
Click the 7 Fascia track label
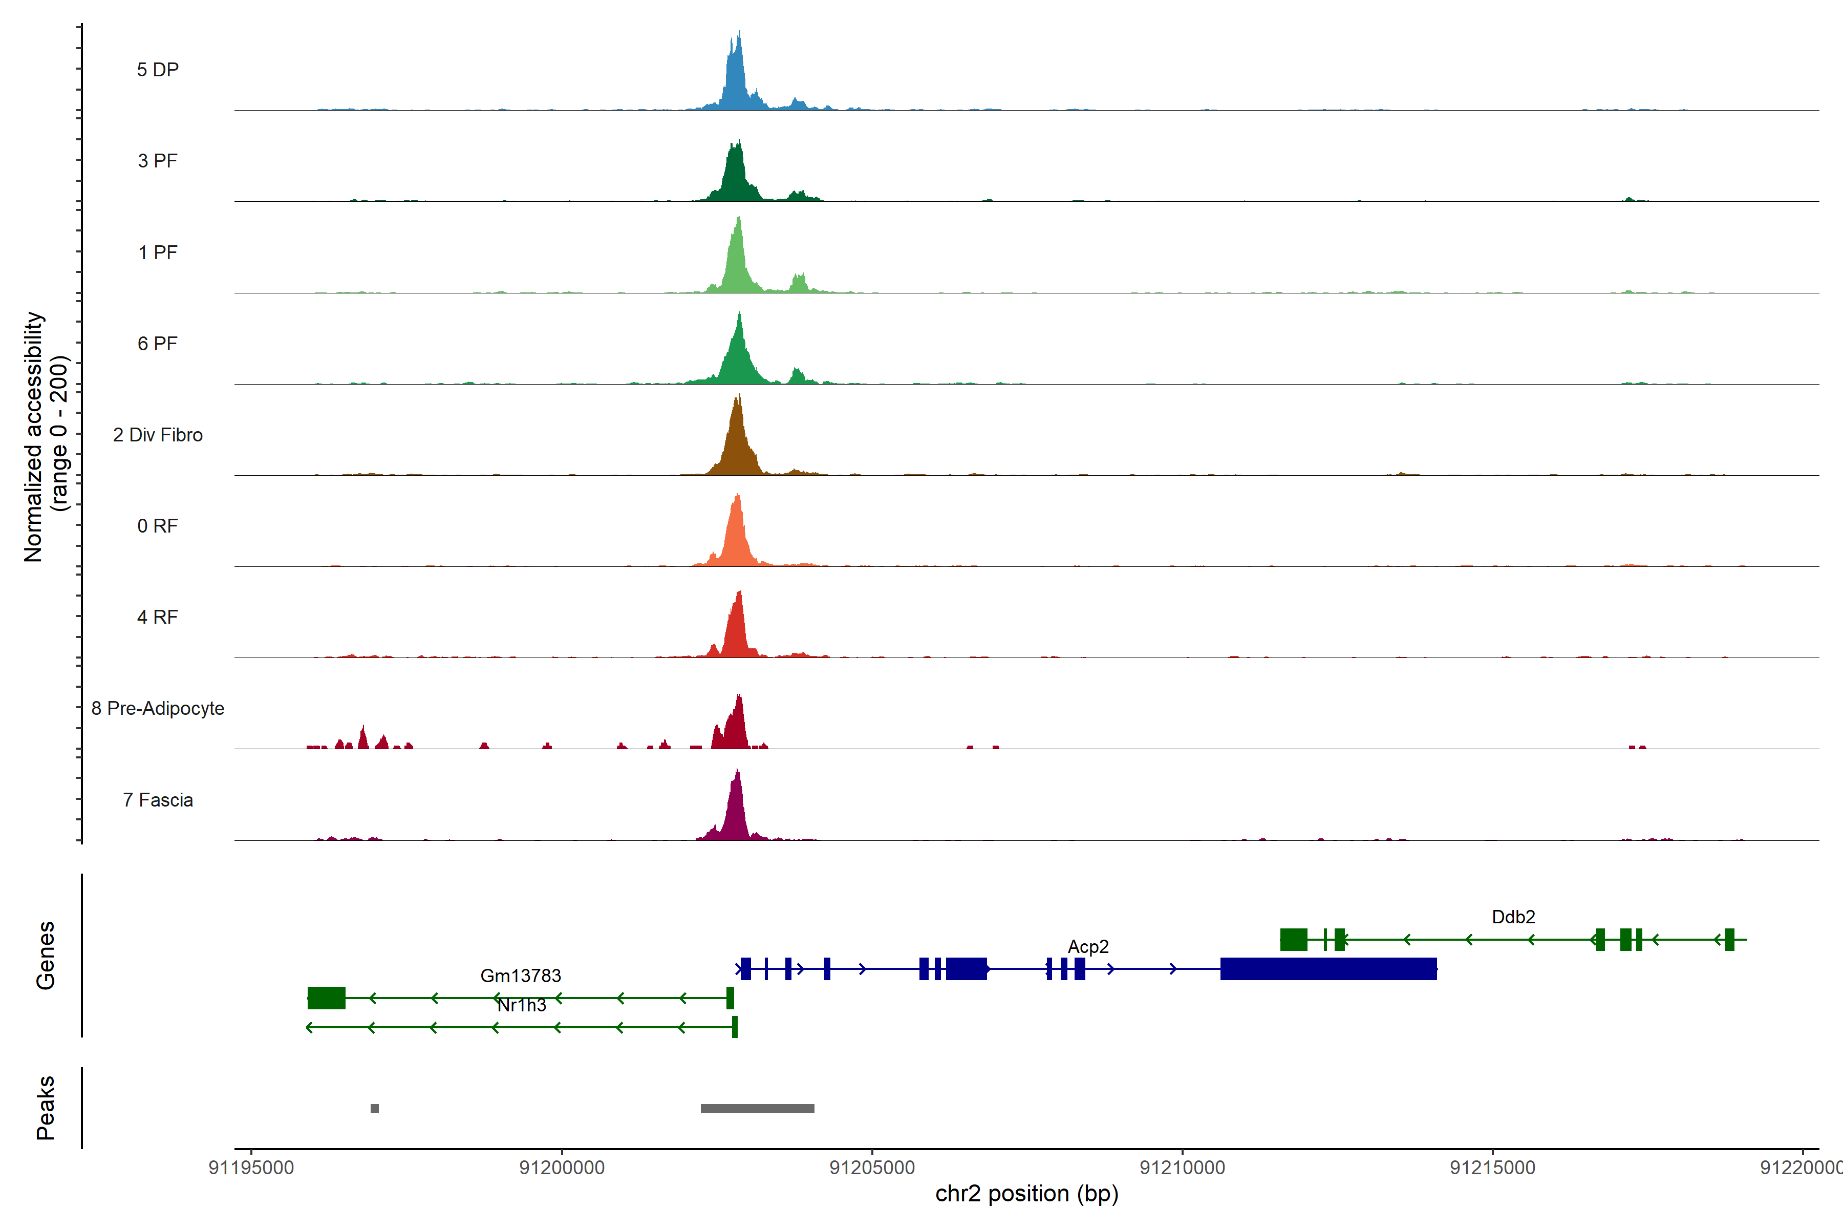(158, 799)
